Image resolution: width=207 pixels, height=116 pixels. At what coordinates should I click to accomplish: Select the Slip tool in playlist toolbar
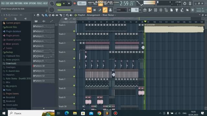(57, 15)
